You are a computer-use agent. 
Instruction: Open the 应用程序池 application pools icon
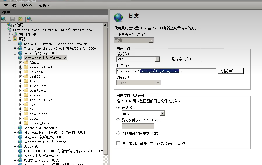click(15, 34)
